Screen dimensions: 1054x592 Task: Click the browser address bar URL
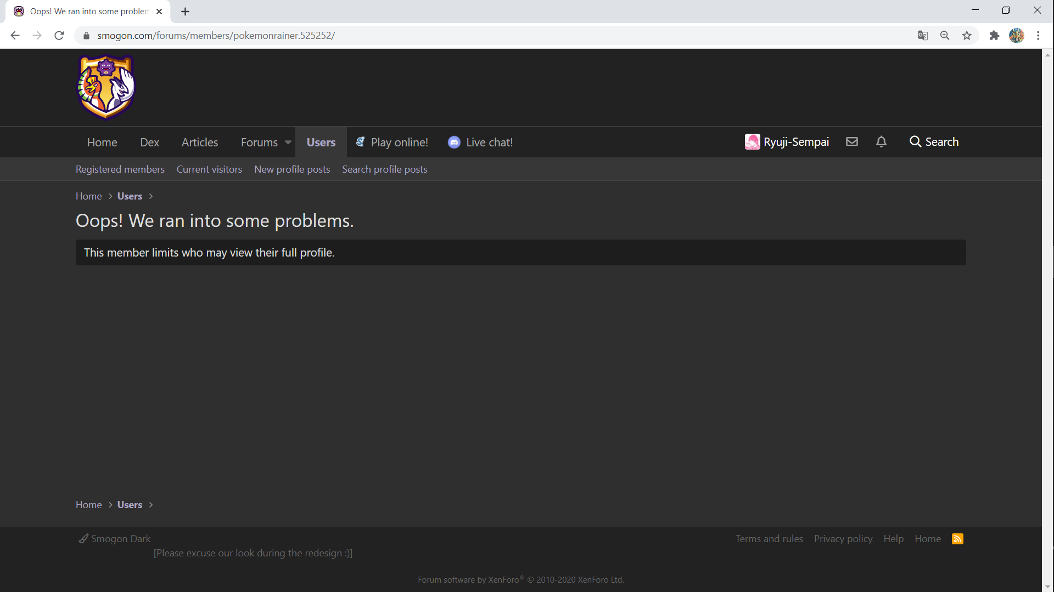(x=216, y=36)
